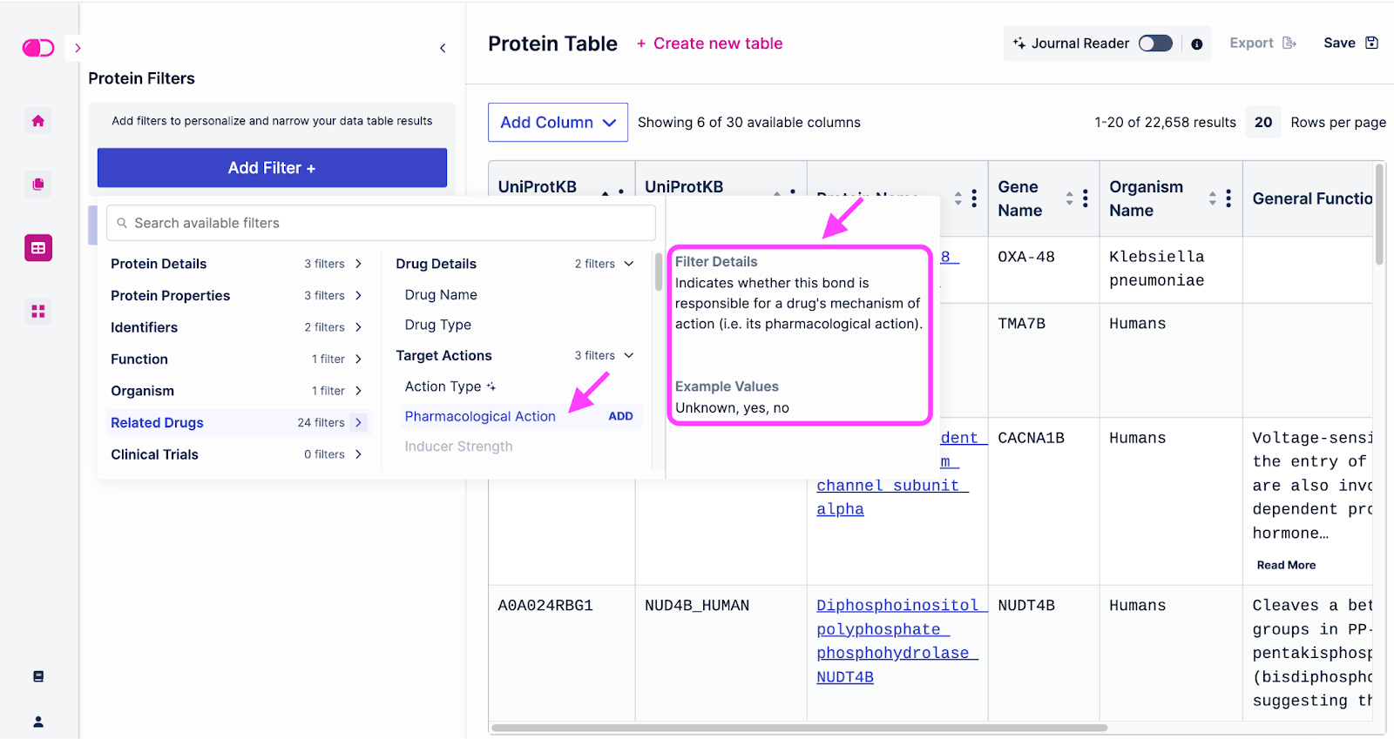The image size is (1394, 739).
Task: Sort the Organism Name column
Action: pyautogui.click(x=1212, y=198)
